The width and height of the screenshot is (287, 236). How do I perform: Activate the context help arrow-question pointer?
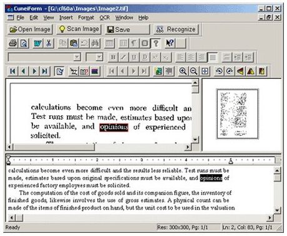170,43
